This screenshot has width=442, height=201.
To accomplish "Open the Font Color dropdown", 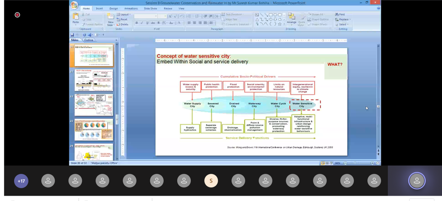I will (x=180, y=23).
